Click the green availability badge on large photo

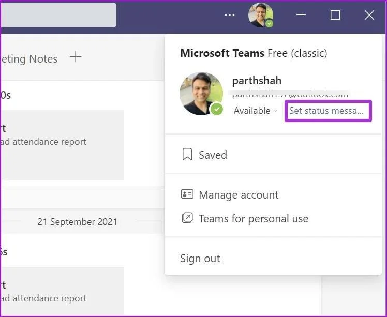click(216, 109)
